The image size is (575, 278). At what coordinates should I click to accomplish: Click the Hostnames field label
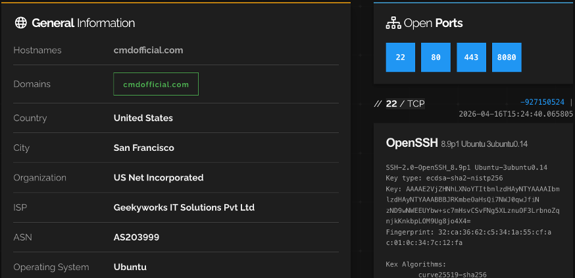tap(37, 50)
